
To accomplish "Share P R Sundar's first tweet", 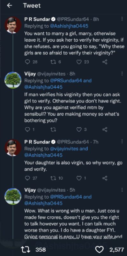I will (105, 62).
